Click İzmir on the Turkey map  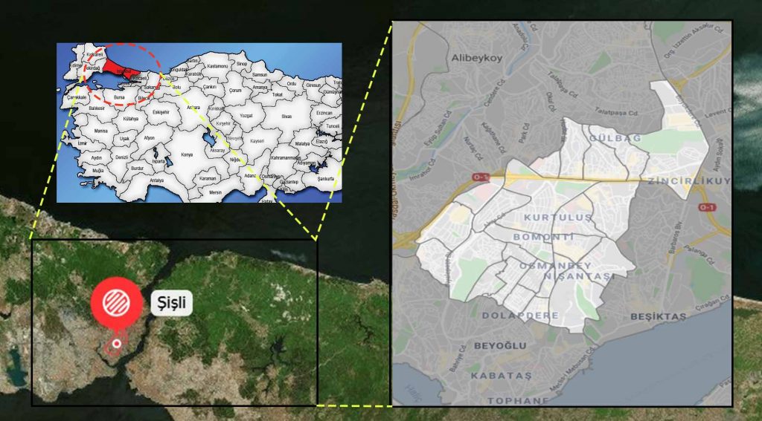82,143
